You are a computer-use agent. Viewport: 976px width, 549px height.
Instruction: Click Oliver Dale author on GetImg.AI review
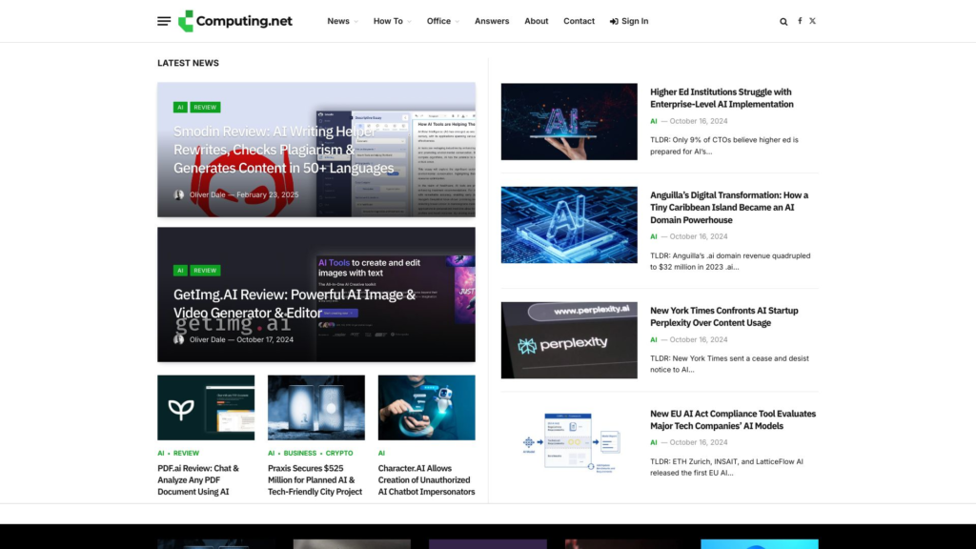click(207, 339)
